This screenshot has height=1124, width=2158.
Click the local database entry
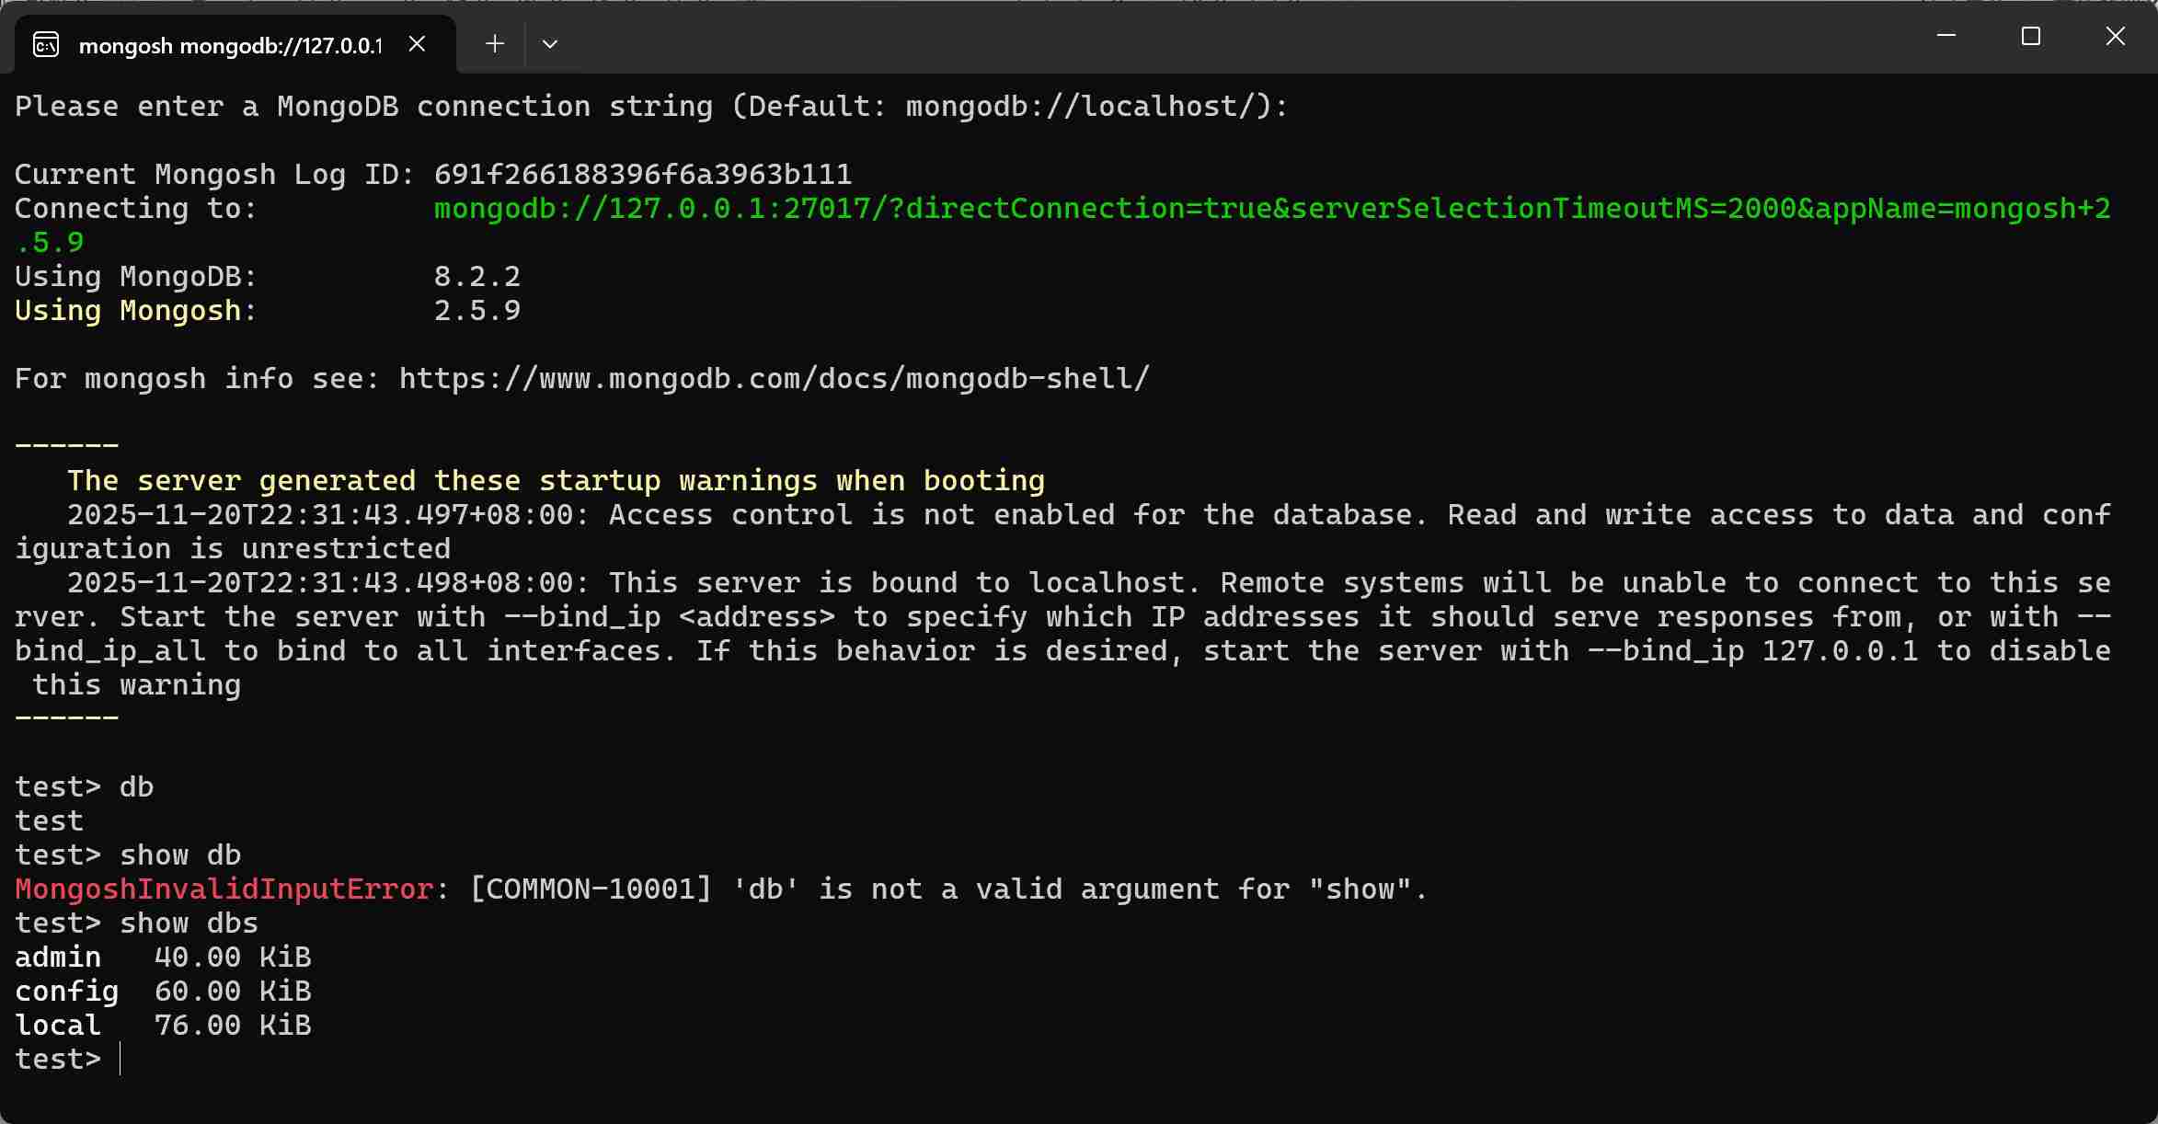(57, 1025)
